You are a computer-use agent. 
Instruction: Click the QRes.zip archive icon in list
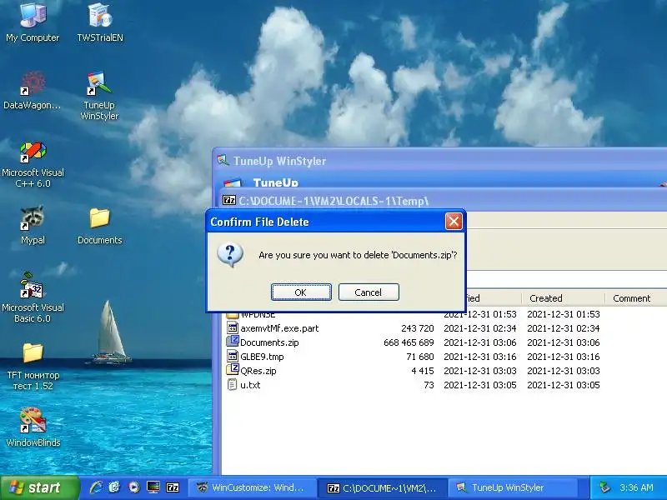pos(233,370)
